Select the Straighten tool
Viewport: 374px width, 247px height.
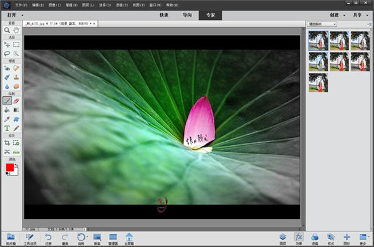click(16, 152)
